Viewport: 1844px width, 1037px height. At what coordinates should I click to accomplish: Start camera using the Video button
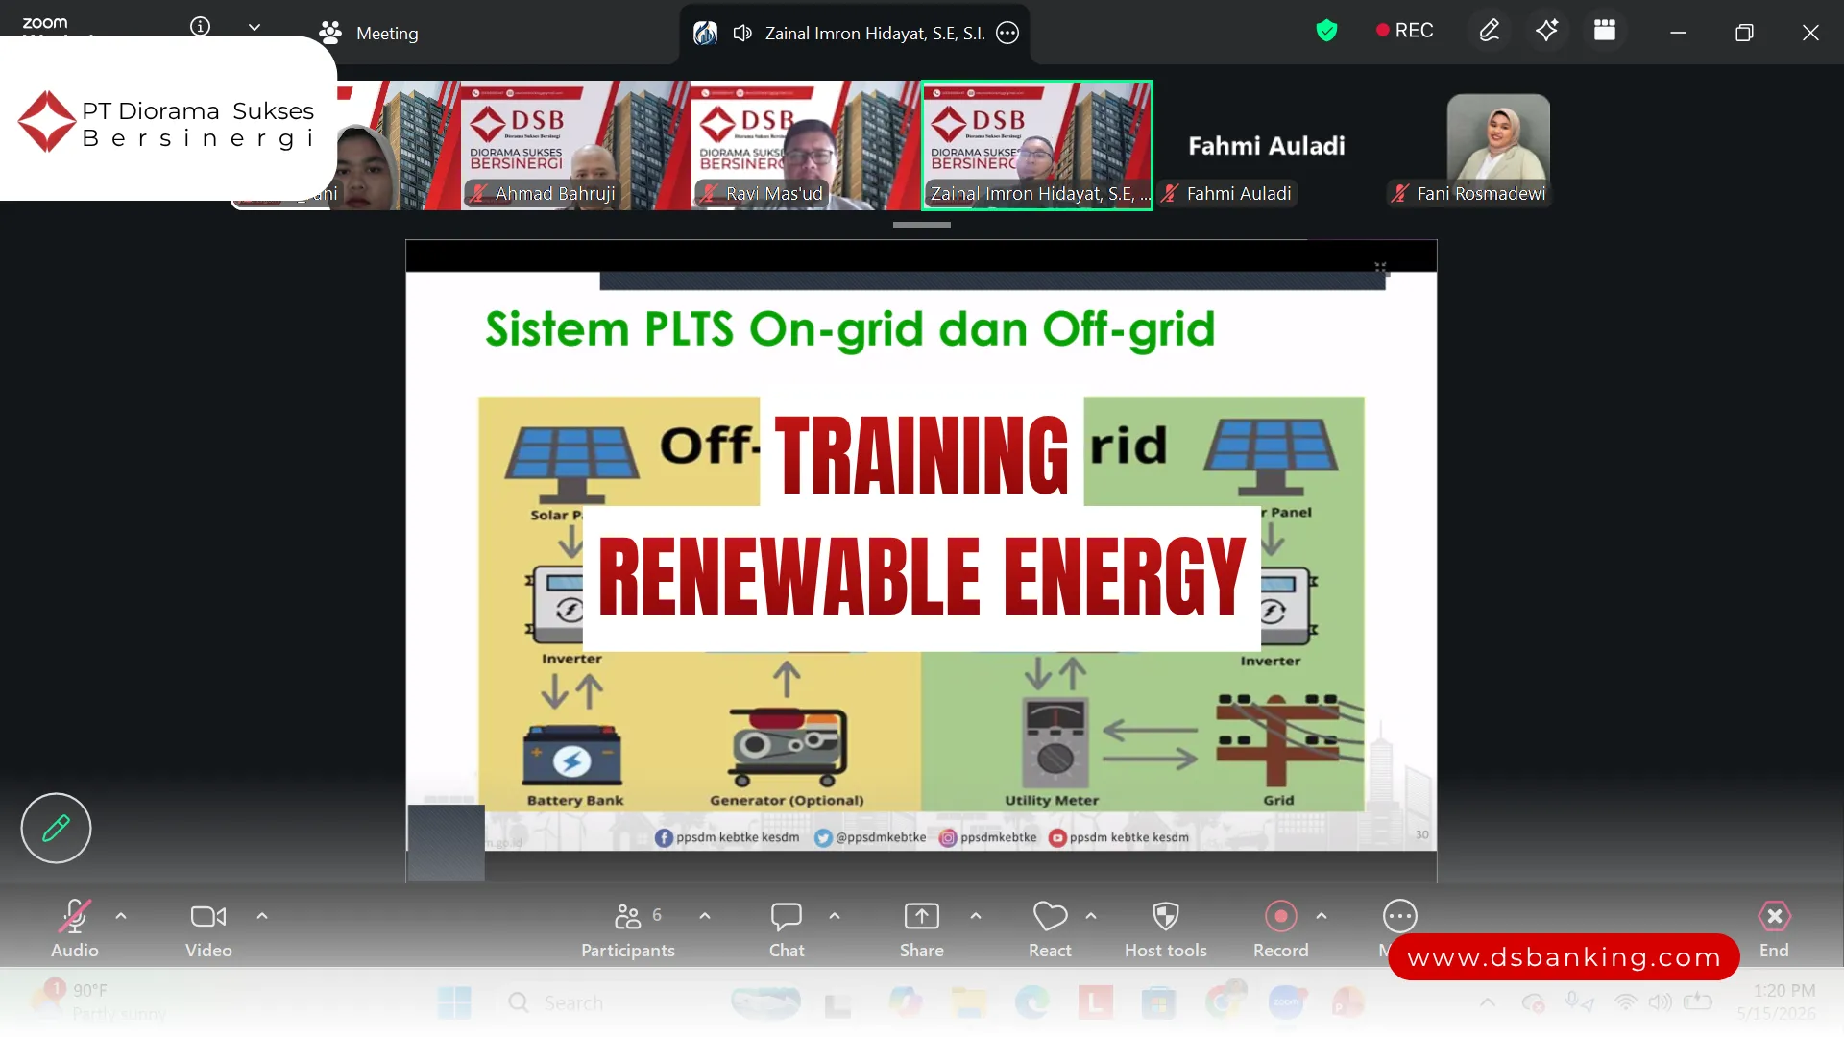point(208,929)
